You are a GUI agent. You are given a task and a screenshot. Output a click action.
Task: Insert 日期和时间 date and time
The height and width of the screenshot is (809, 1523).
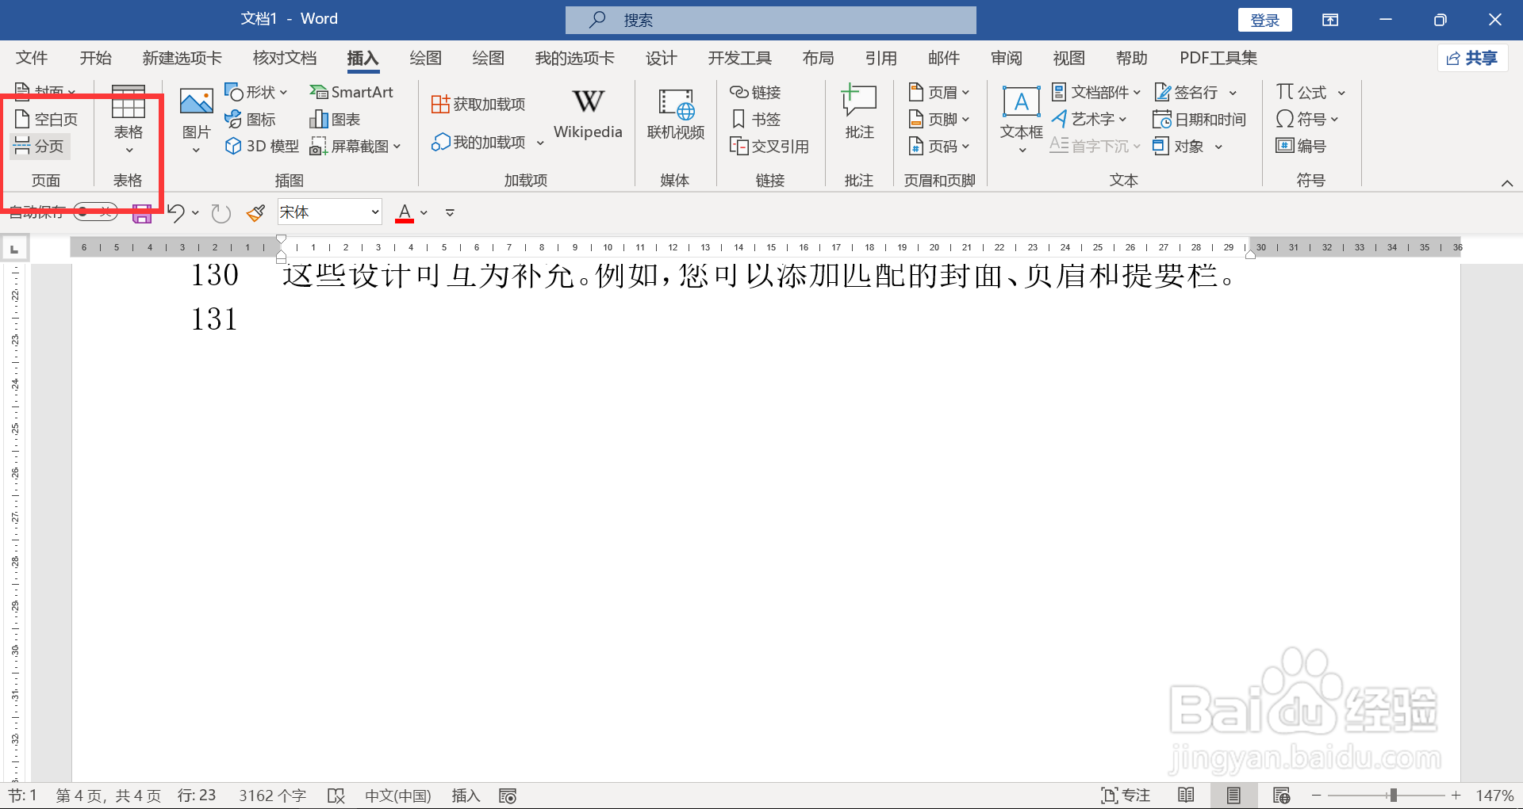pyautogui.click(x=1199, y=120)
